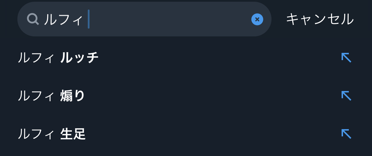Click the ルフィ prefix of the ルッチ suggestion

[x=36, y=58]
